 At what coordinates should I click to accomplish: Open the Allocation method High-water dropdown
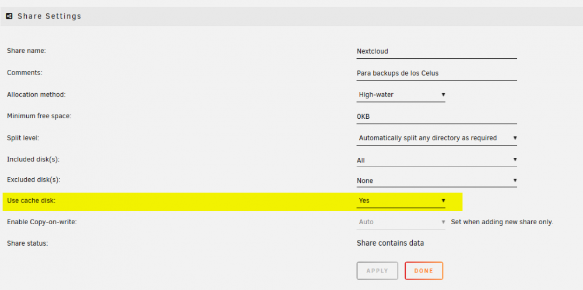[401, 95]
